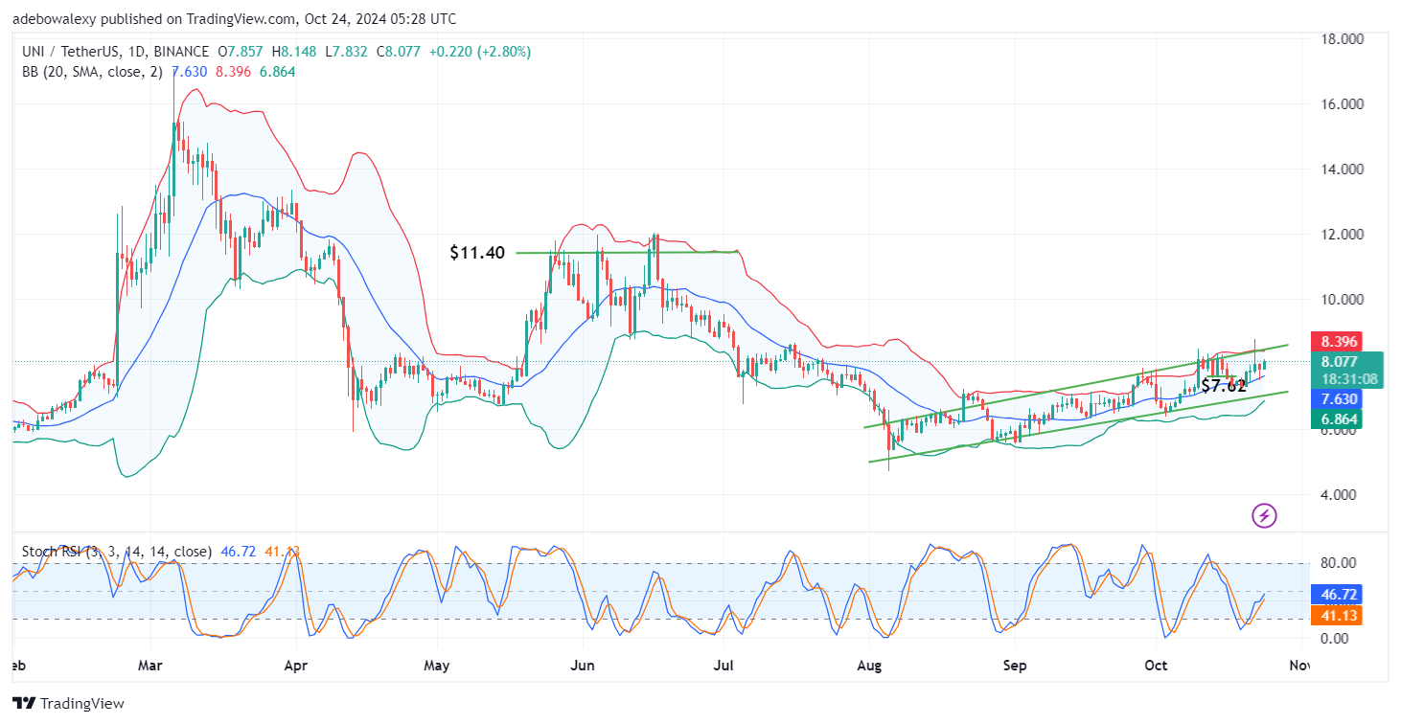Viewport: 1401px width, 724px height.
Task: Click the red 8.396 upper band price tag
Action: 1339,341
